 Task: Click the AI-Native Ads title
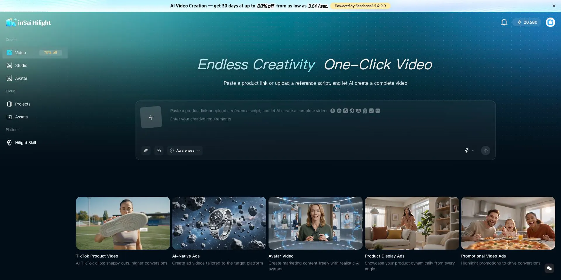[186, 256]
